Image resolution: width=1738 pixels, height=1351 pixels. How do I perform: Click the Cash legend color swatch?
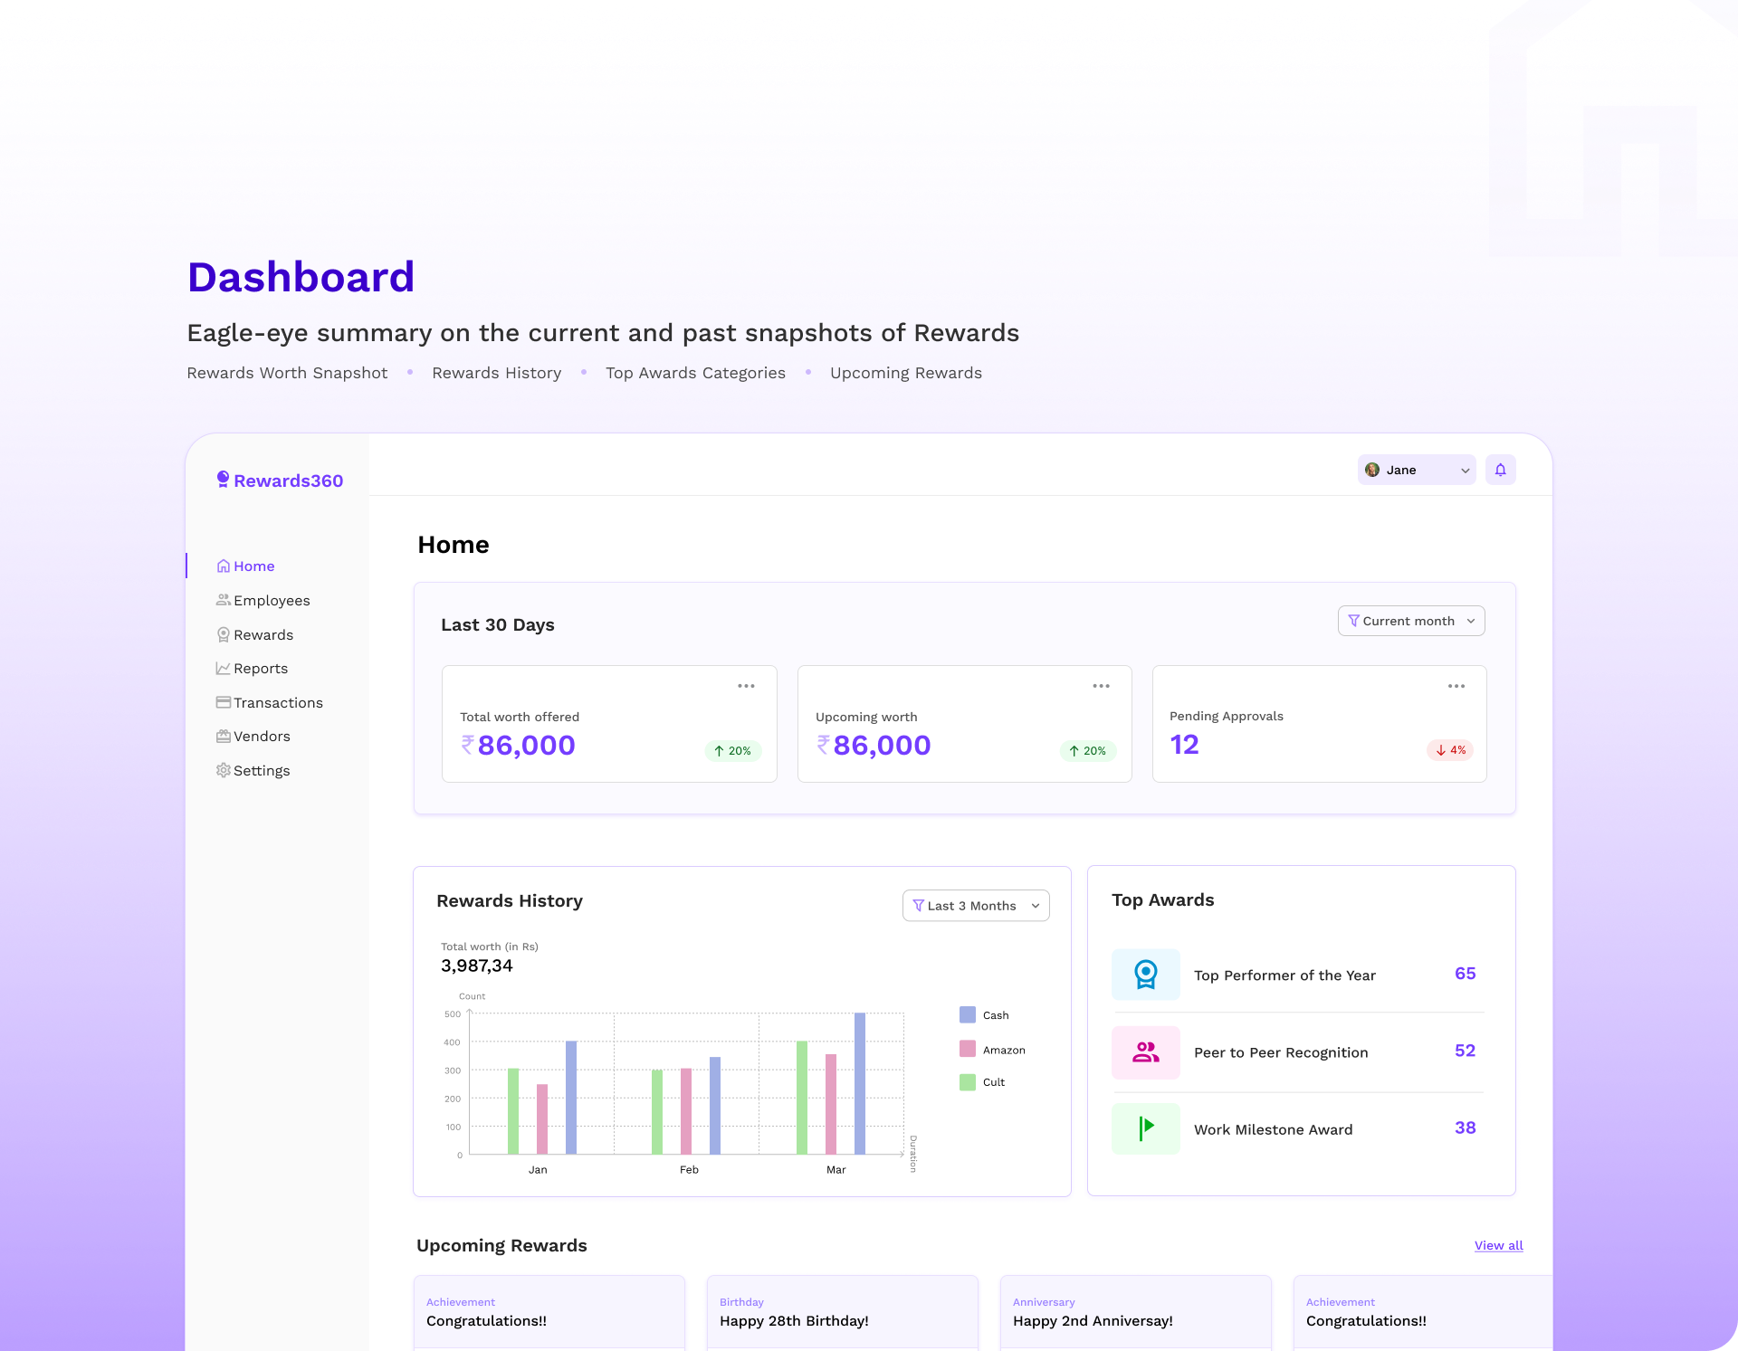(968, 1015)
